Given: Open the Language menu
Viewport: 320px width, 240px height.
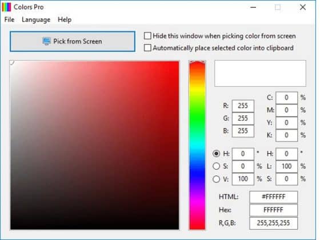Looking at the screenshot, I should click(x=36, y=19).
